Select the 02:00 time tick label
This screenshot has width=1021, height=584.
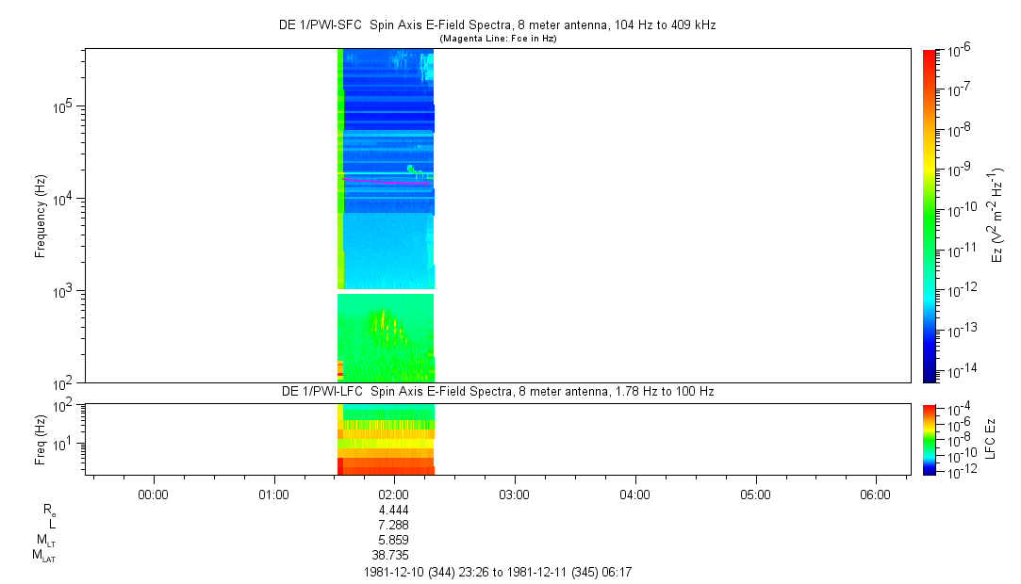click(x=393, y=494)
